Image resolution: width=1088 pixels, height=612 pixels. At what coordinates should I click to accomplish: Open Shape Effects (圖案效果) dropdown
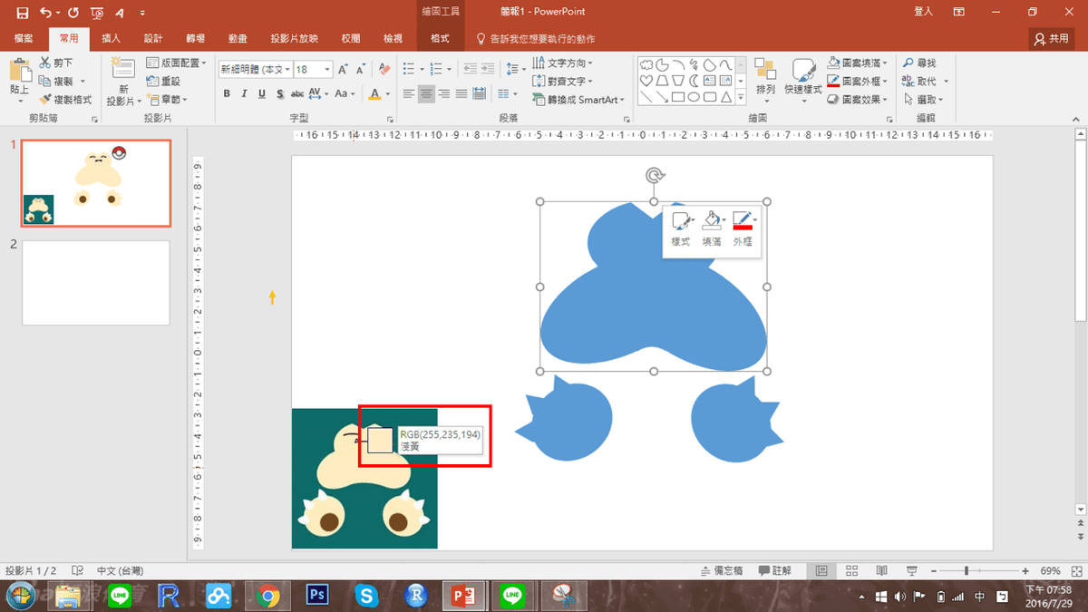(859, 100)
